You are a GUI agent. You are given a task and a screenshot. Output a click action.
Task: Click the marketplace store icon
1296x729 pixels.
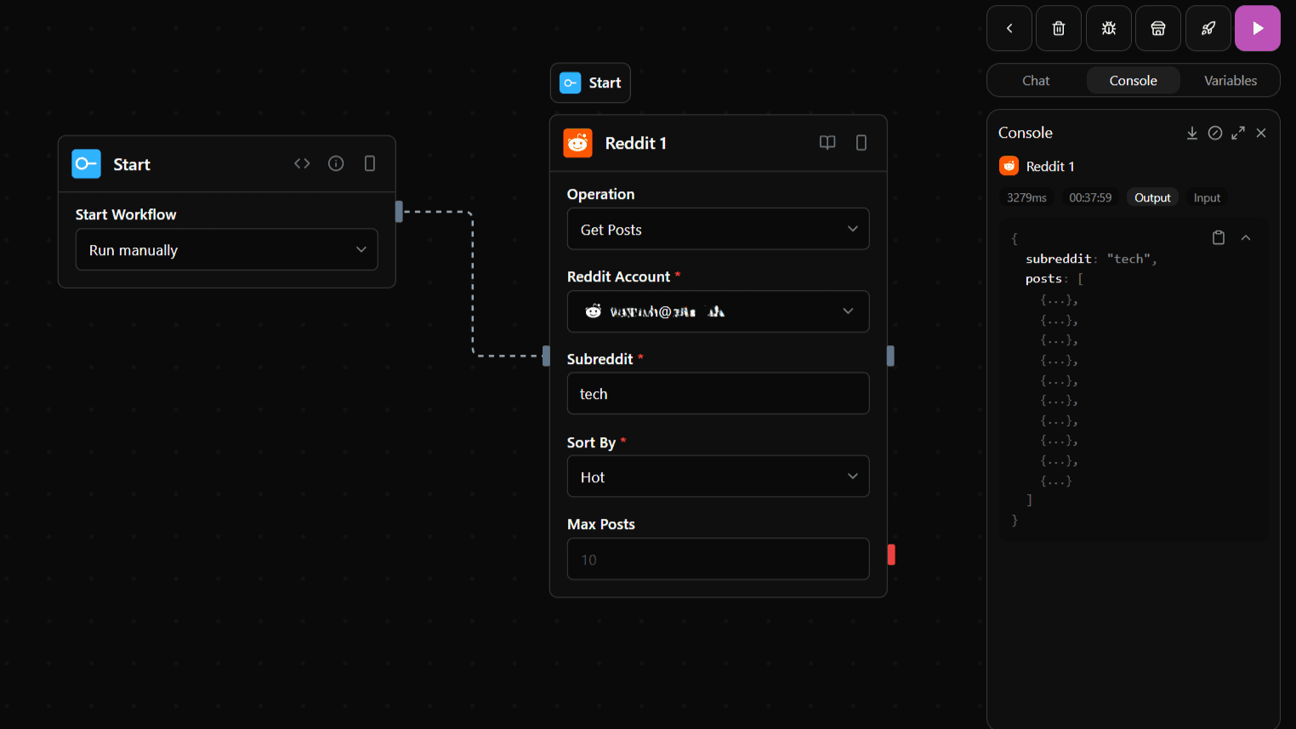point(1157,28)
